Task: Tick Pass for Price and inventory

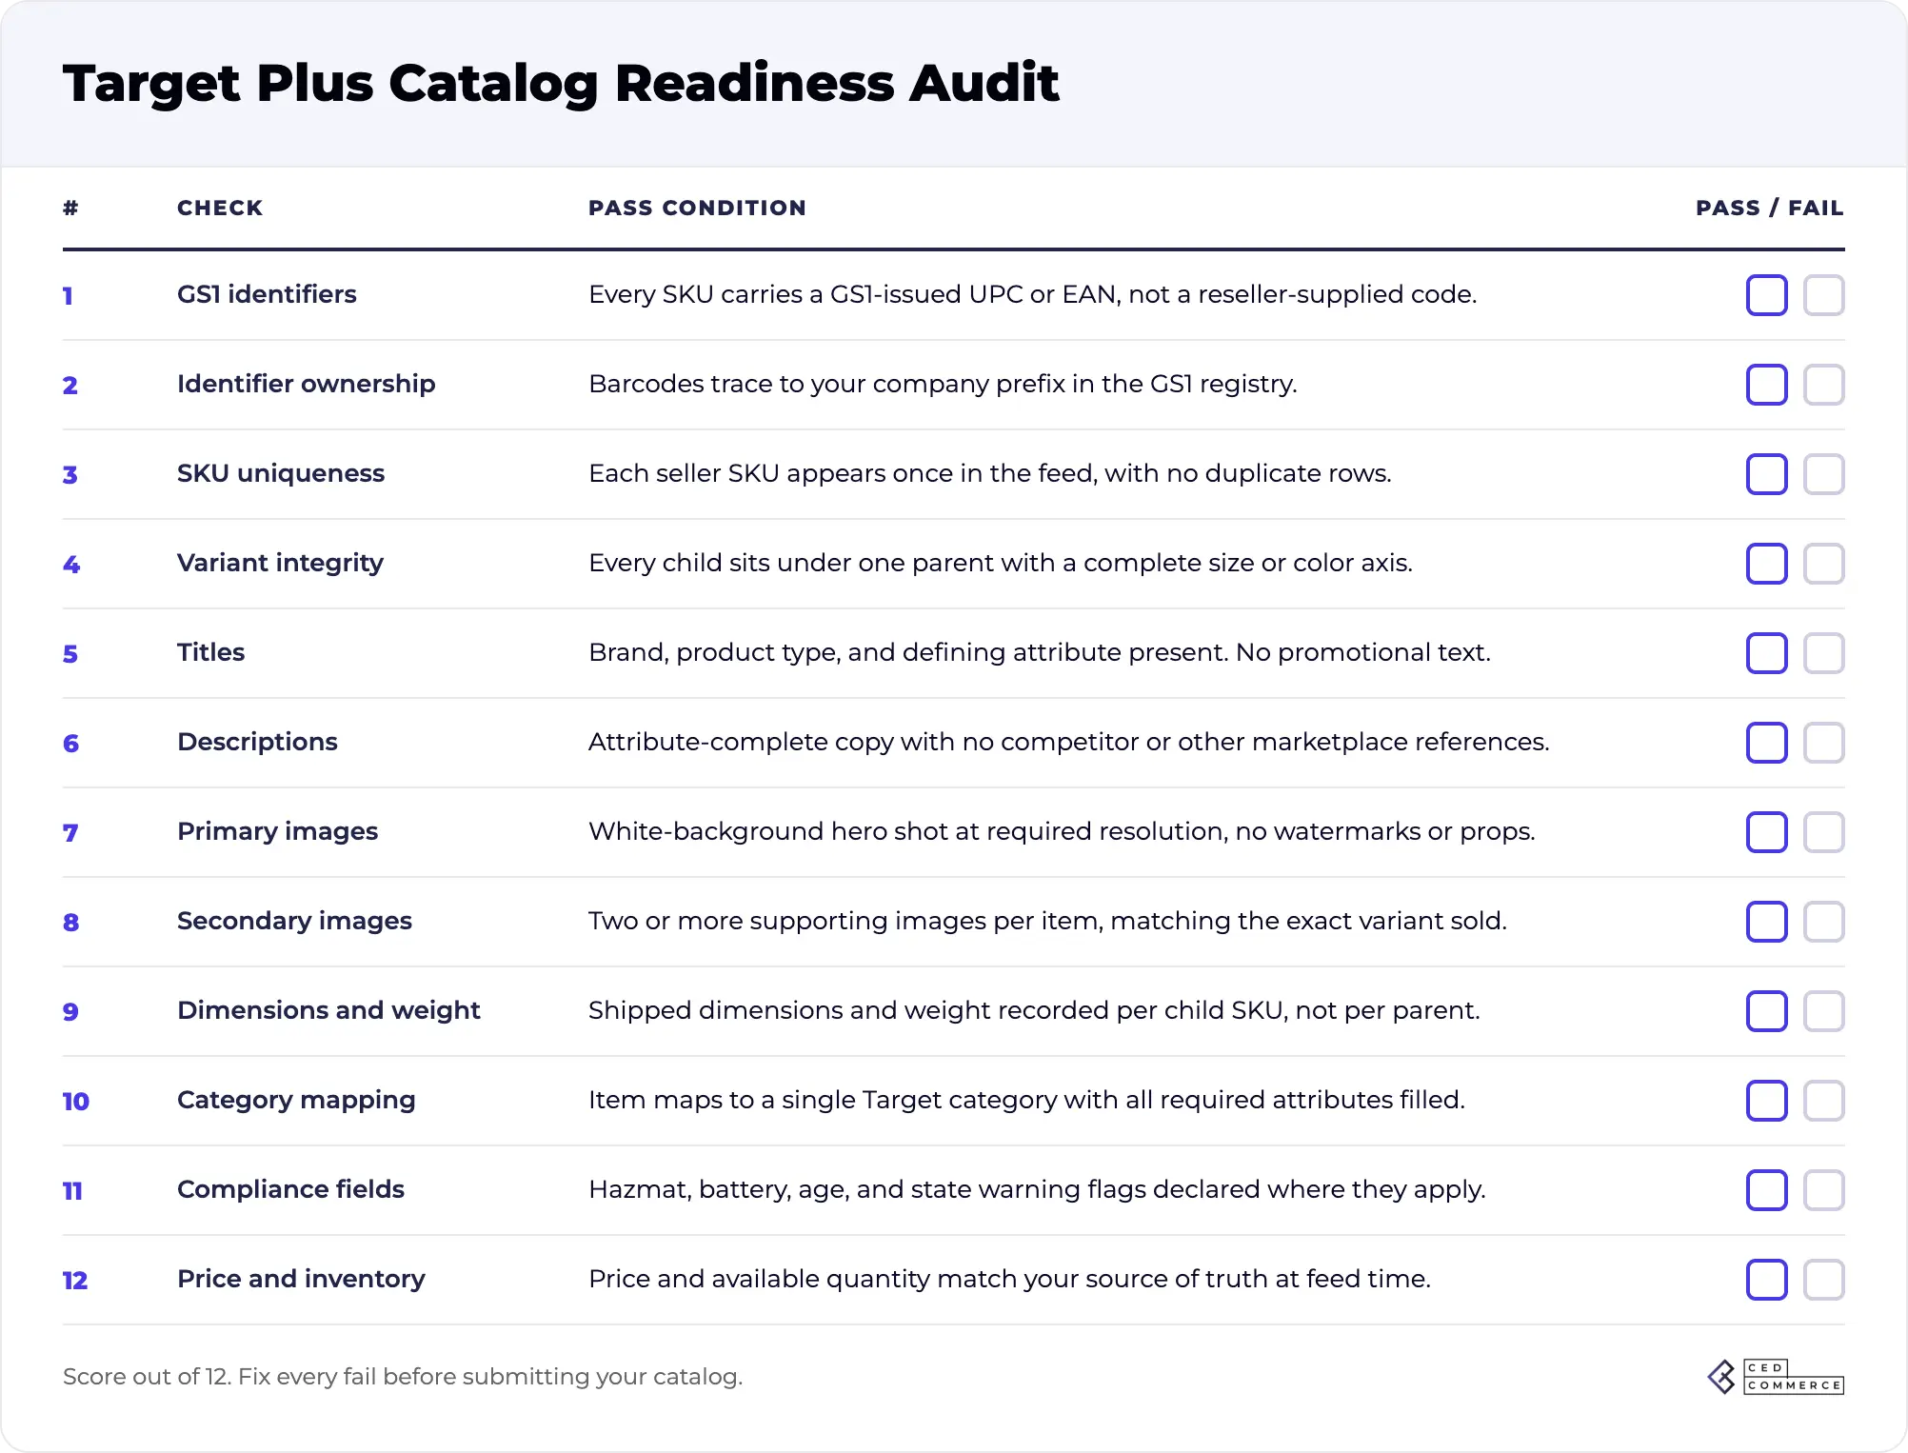Action: coord(1767,1280)
